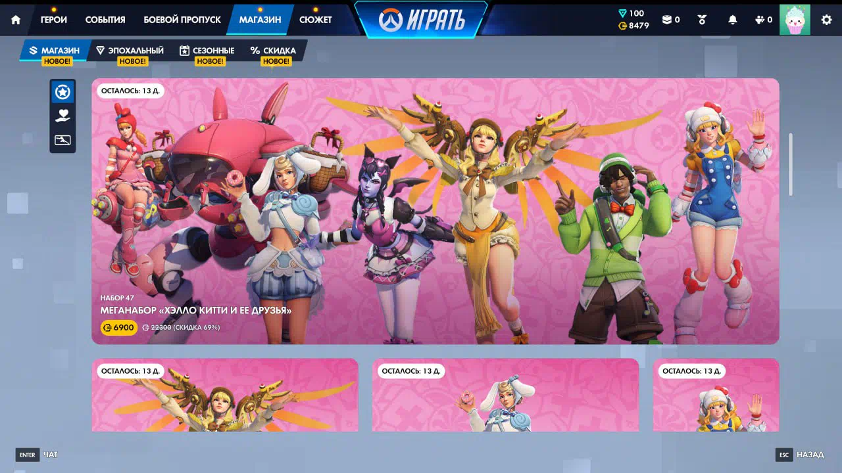Switch to the СОБЫТИЯ tab
This screenshot has width=842, height=473.
click(x=105, y=20)
